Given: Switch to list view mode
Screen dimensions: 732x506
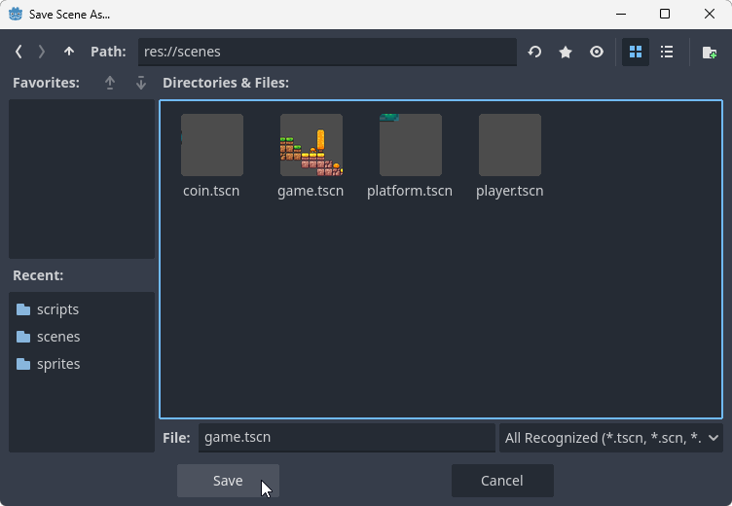Looking at the screenshot, I should tap(667, 52).
